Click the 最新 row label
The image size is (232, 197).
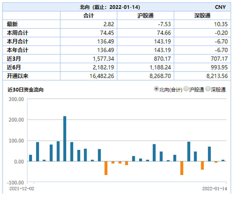tap(12, 24)
